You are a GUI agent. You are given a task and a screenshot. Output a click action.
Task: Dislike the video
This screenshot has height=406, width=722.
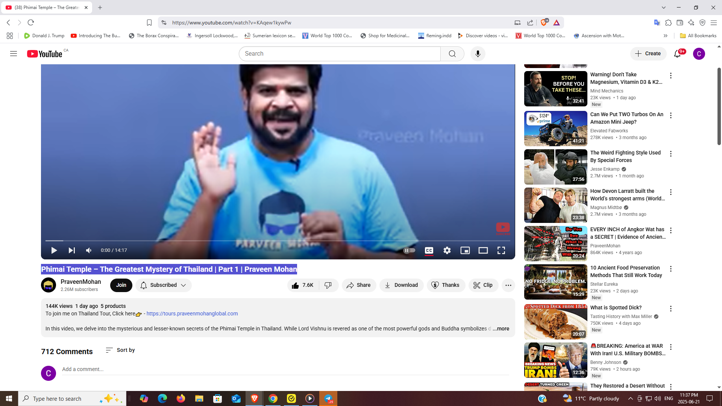click(328, 285)
